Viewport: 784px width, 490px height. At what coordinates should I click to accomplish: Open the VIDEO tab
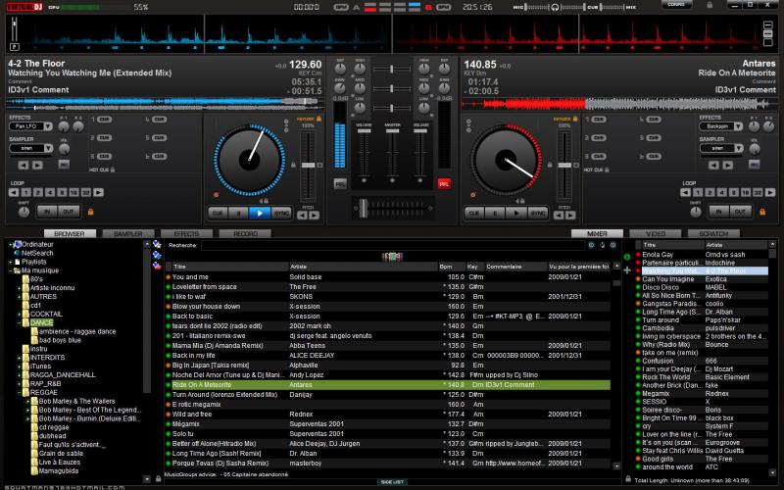tap(655, 234)
